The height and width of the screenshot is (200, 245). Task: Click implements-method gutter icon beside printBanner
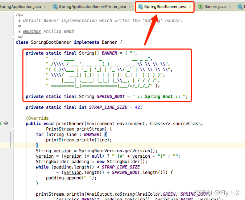click(x=1, y=123)
